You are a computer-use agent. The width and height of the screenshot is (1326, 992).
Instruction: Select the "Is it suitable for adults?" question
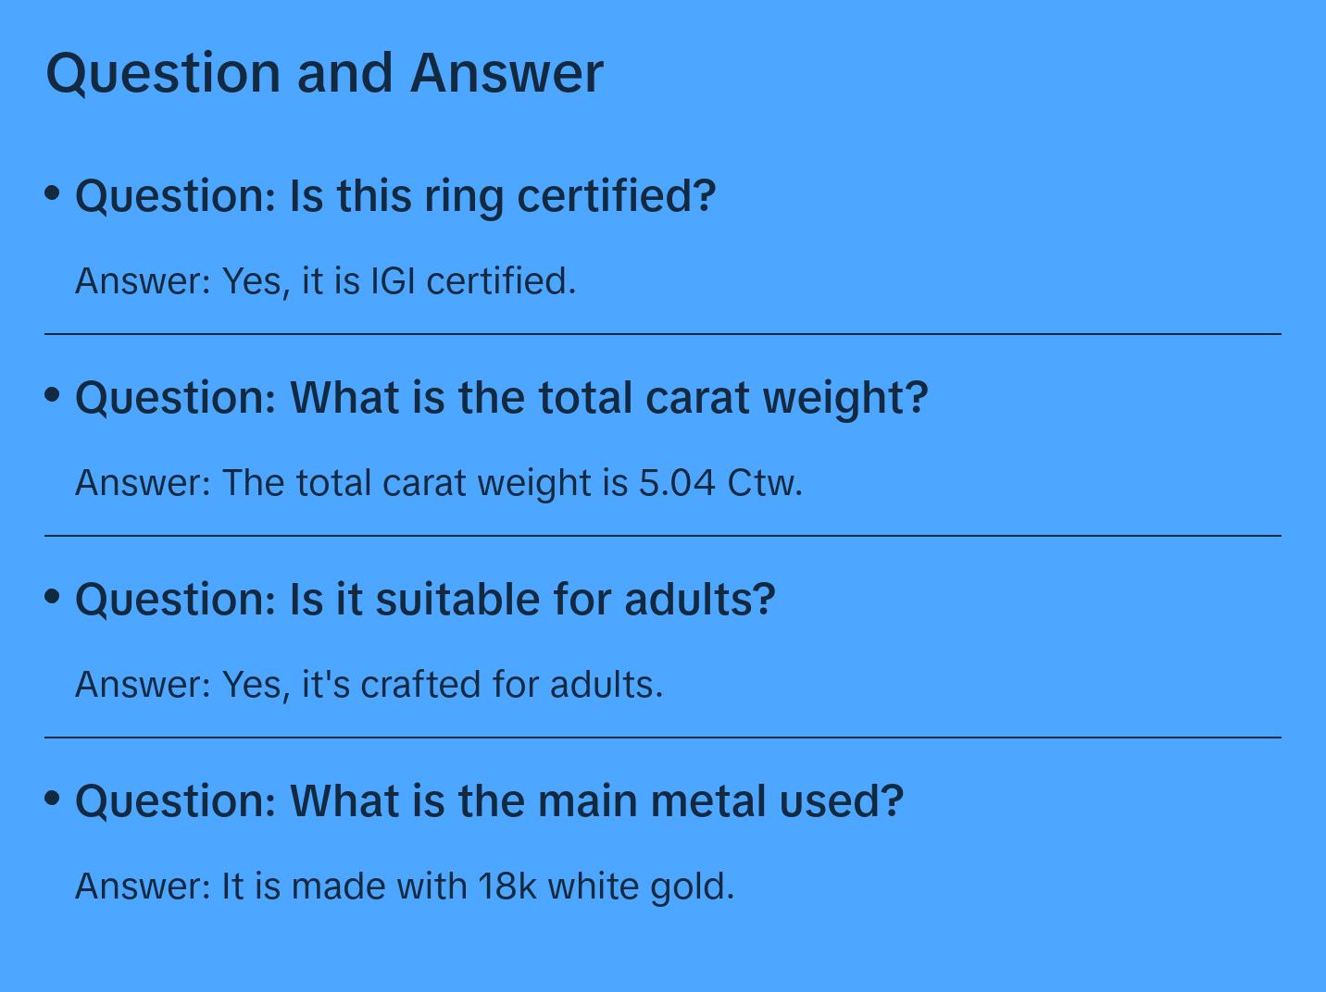click(425, 599)
